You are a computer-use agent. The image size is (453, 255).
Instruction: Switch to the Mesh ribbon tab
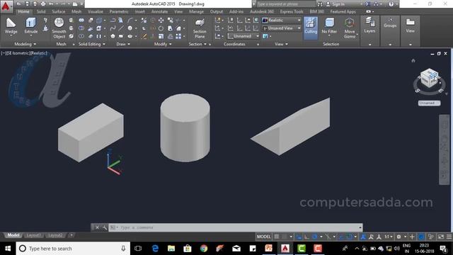coord(76,11)
